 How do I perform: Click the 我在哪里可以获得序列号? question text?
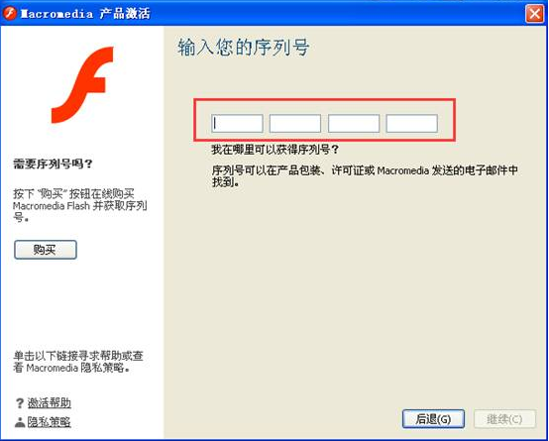coord(275,150)
